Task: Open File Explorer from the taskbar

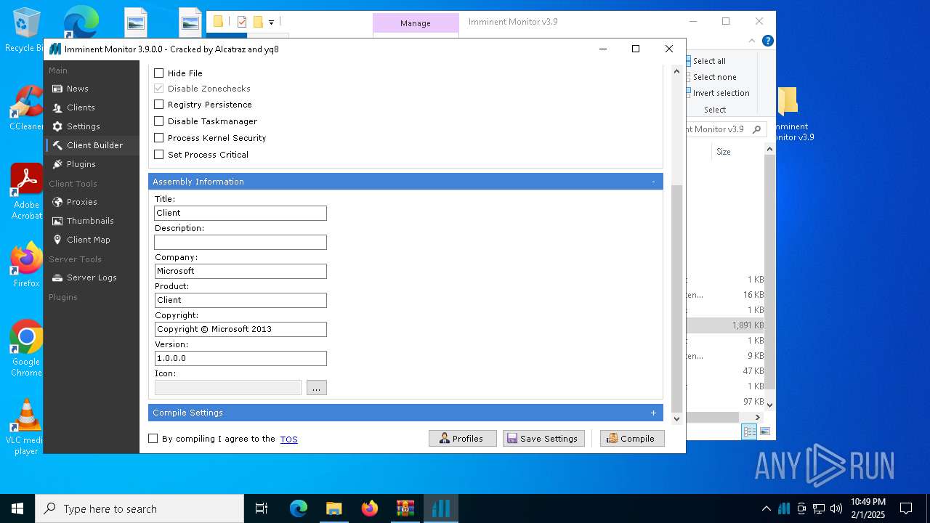Action: tap(333, 508)
